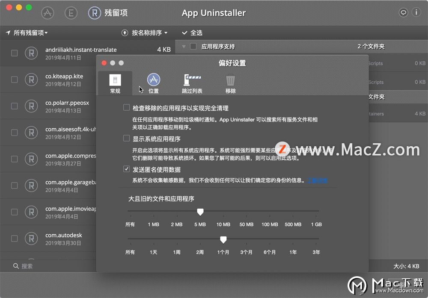Open the A app icon in the top toolbar
The width and height of the screenshot is (428, 298).
[48, 12]
